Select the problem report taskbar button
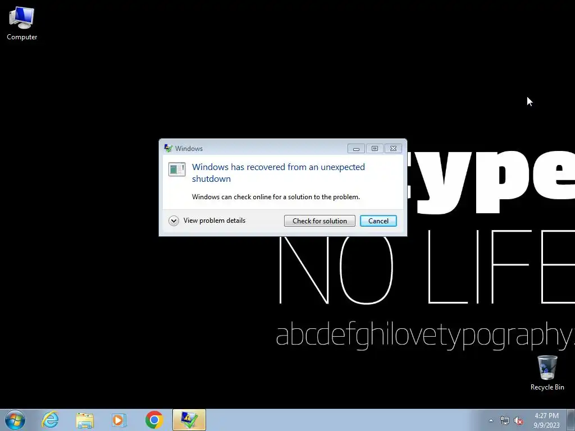575x431 pixels. (x=189, y=420)
